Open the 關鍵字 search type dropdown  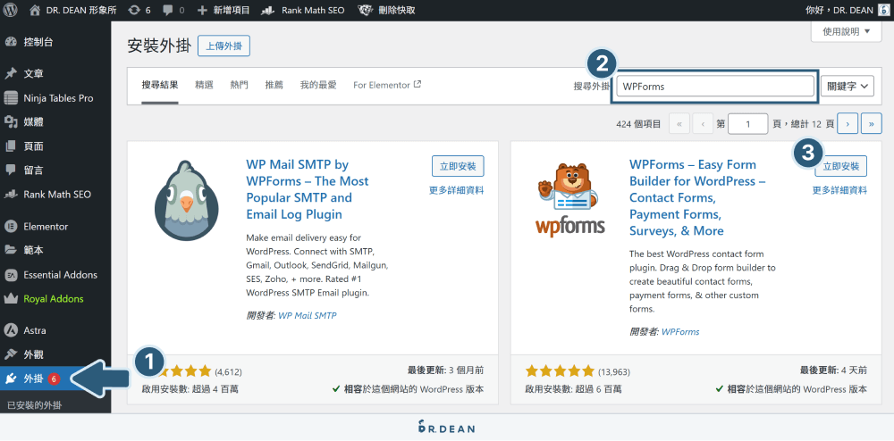[x=848, y=87]
